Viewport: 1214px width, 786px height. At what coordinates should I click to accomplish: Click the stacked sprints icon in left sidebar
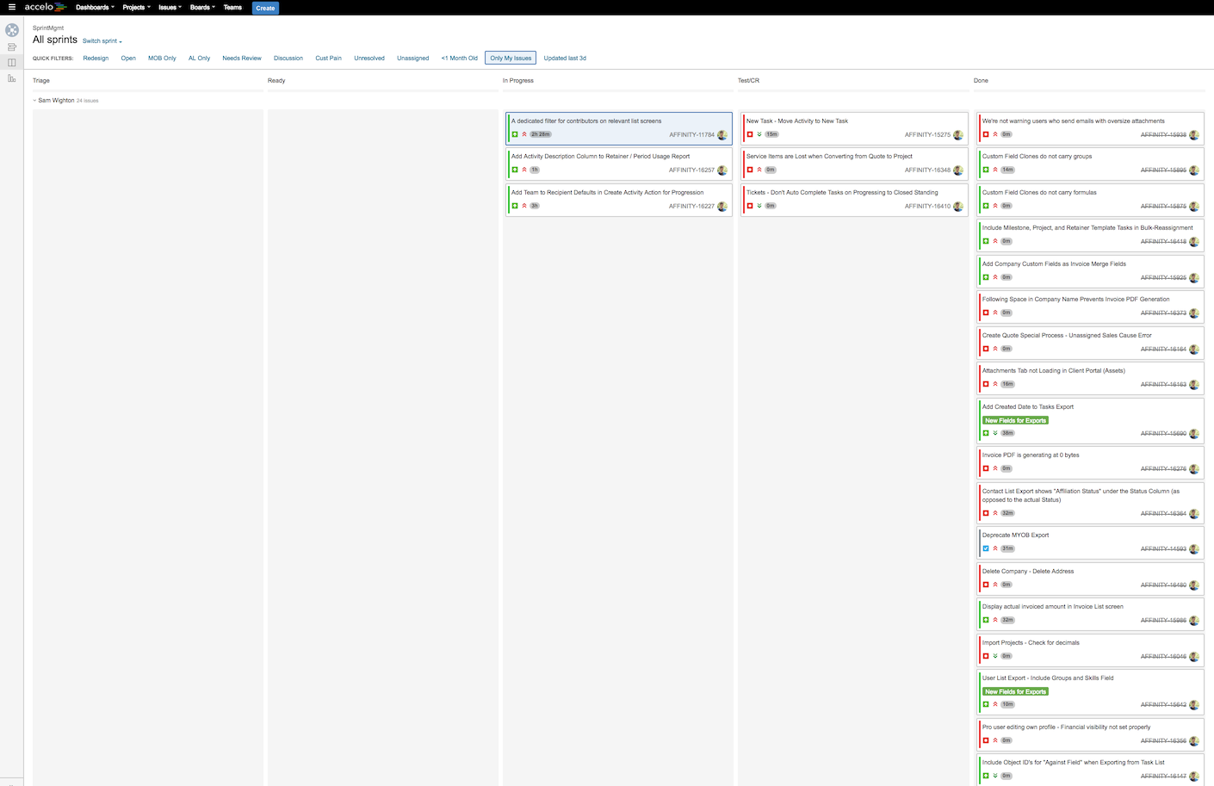tap(11, 46)
